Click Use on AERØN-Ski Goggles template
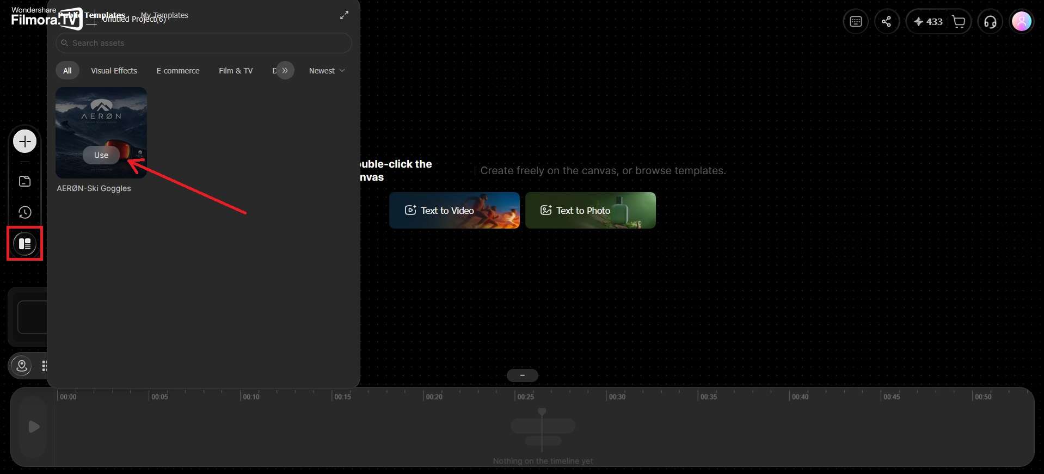 [x=101, y=155]
